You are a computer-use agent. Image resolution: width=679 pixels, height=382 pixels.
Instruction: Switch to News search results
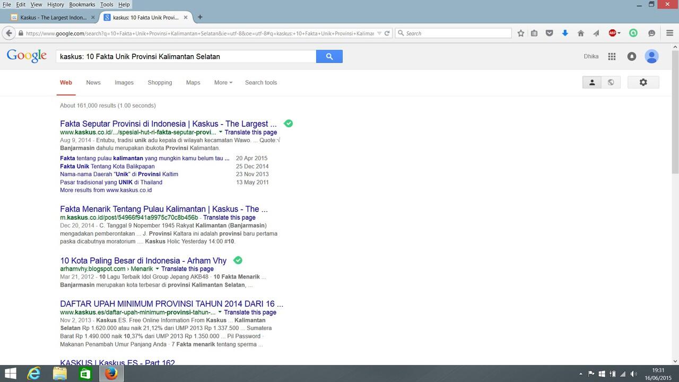point(93,82)
